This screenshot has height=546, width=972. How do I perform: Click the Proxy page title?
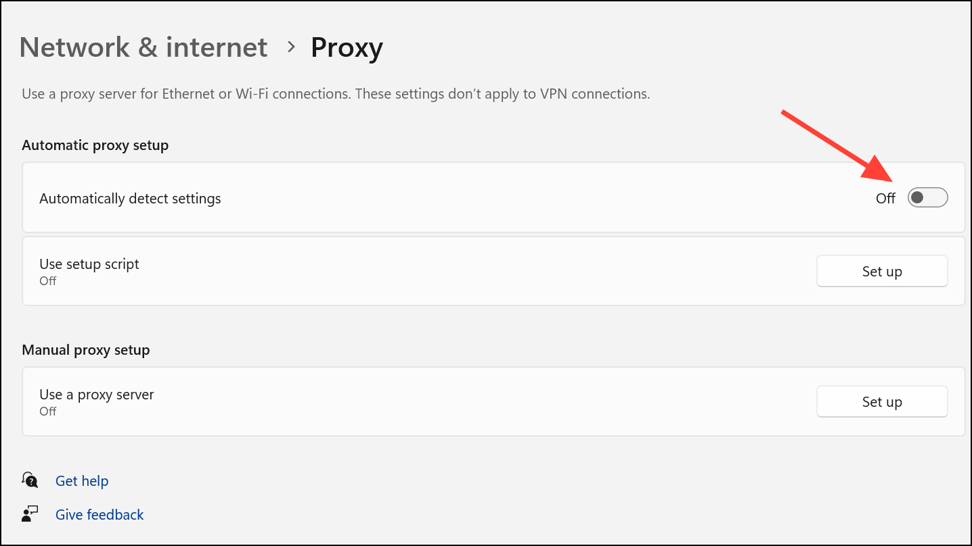tap(347, 47)
